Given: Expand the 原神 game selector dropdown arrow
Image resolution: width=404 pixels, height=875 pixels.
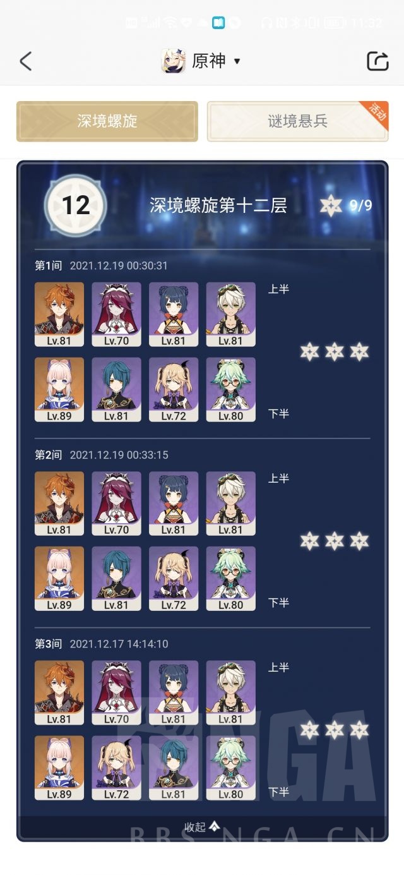Looking at the screenshot, I should click(237, 61).
